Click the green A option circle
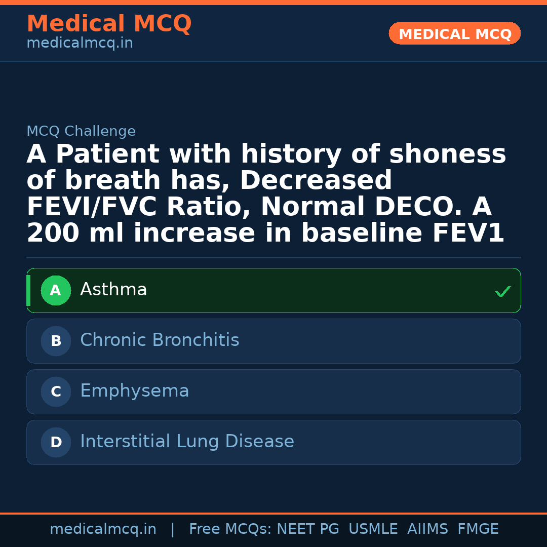 click(56, 291)
